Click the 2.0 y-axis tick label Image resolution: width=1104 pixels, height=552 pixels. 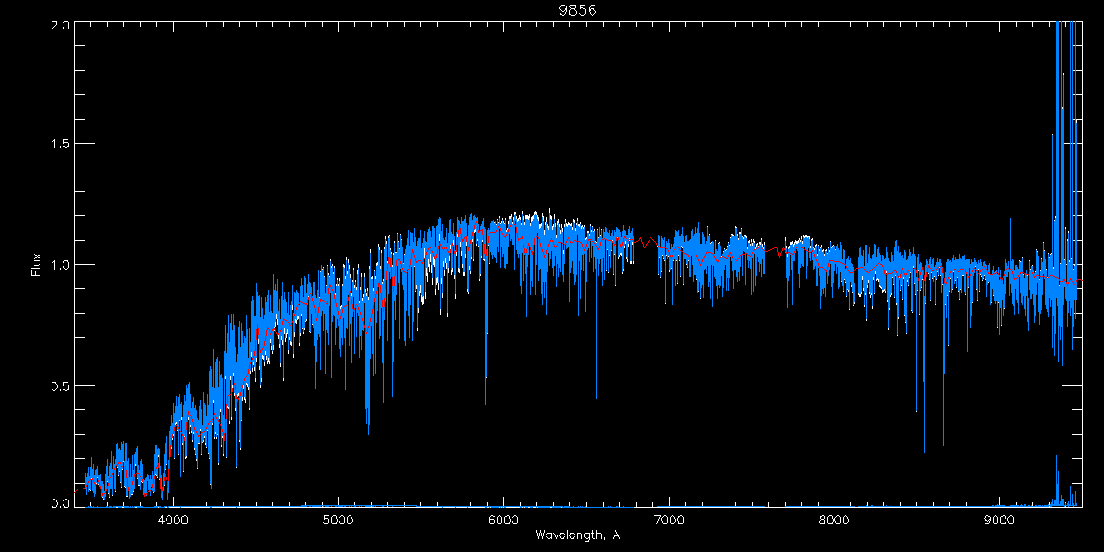[57, 23]
